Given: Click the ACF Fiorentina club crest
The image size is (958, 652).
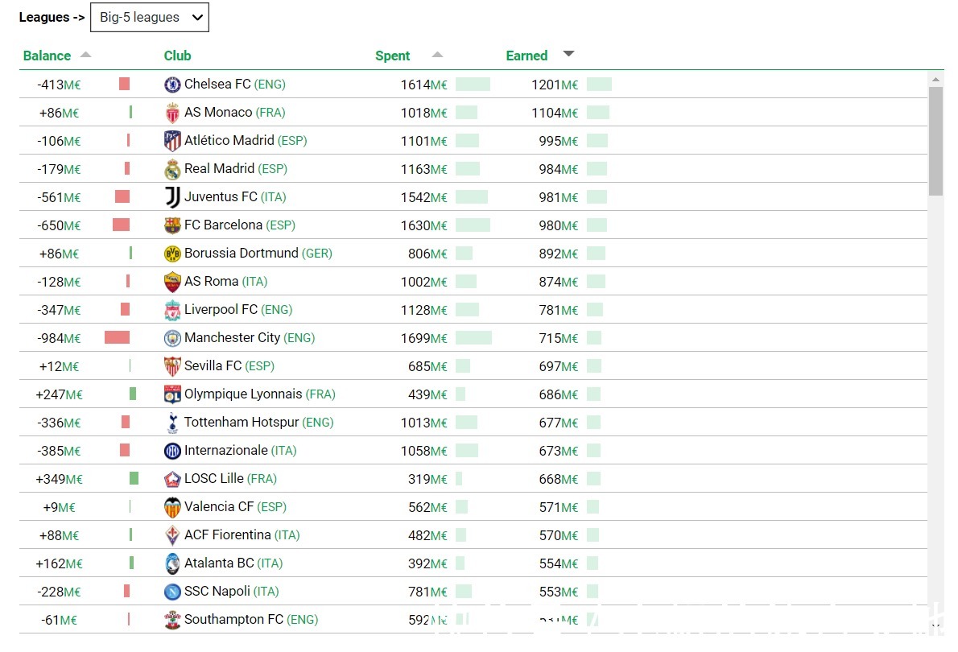Looking at the screenshot, I should [x=172, y=534].
